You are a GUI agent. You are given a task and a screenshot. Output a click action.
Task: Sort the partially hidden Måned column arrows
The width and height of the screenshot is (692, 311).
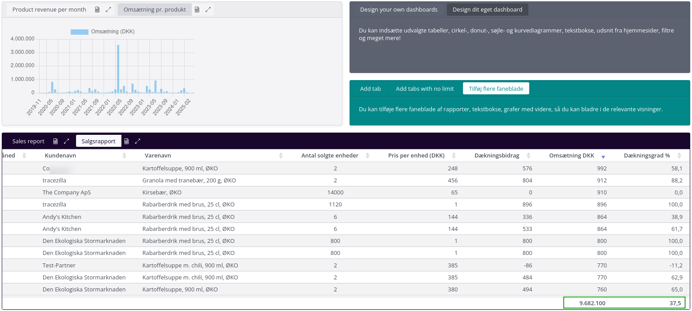click(x=24, y=156)
